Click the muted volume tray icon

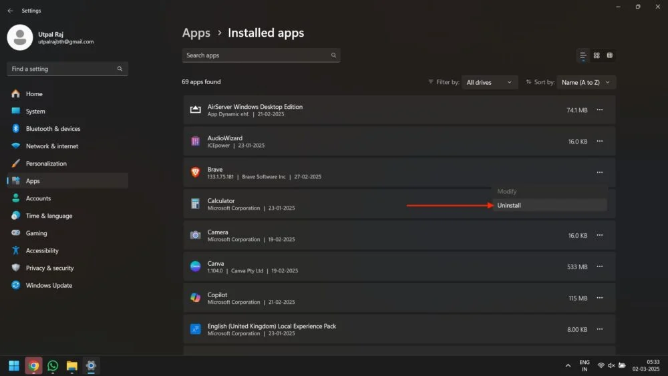(x=611, y=366)
